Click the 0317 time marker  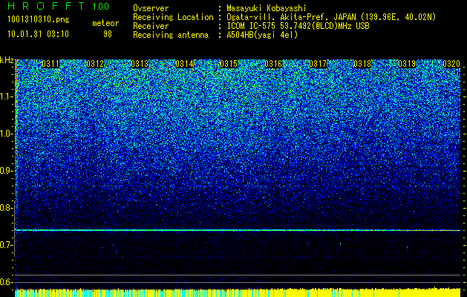[318, 64]
